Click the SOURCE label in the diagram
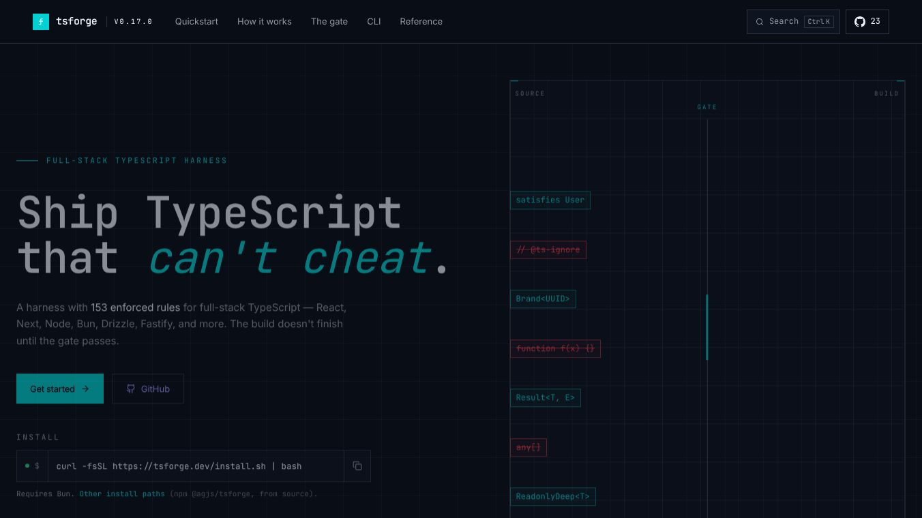Image resolution: width=922 pixels, height=518 pixels. click(x=530, y=93)
